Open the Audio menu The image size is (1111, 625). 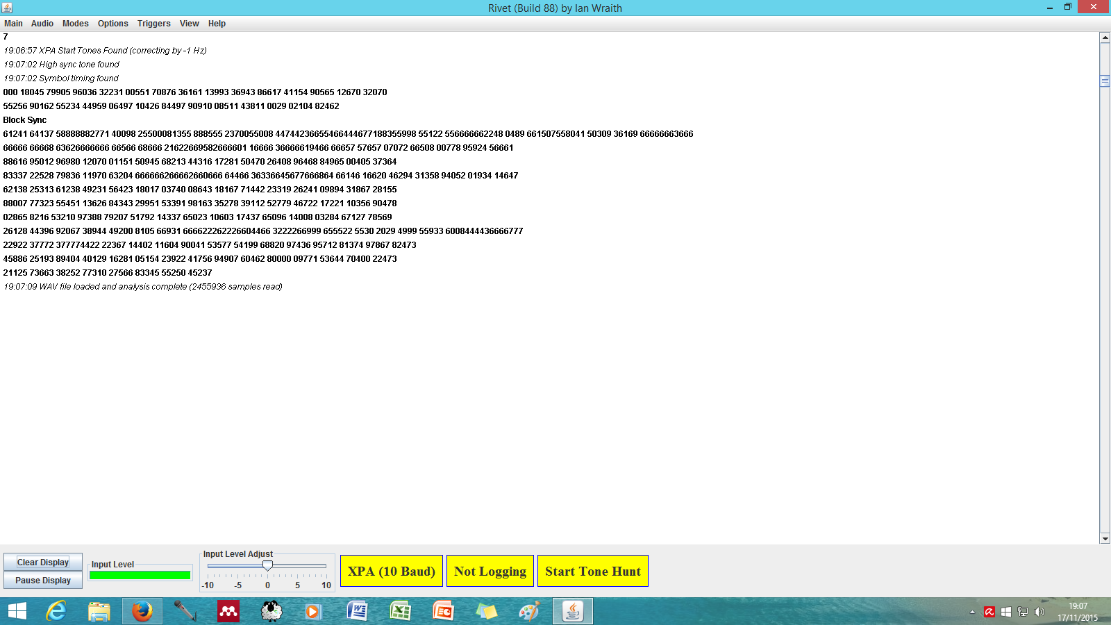pos(42,24)
